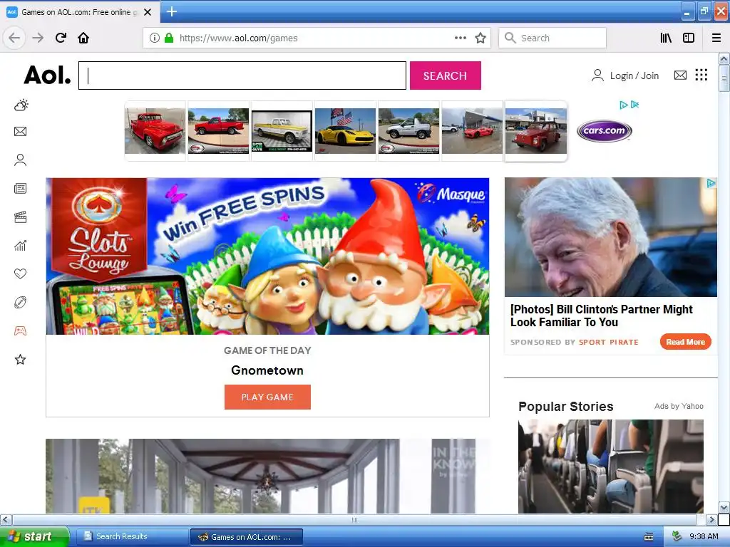
Task: Open the Bill Clinton's Partner sponsored headline
Action: [x=602, y=316]
